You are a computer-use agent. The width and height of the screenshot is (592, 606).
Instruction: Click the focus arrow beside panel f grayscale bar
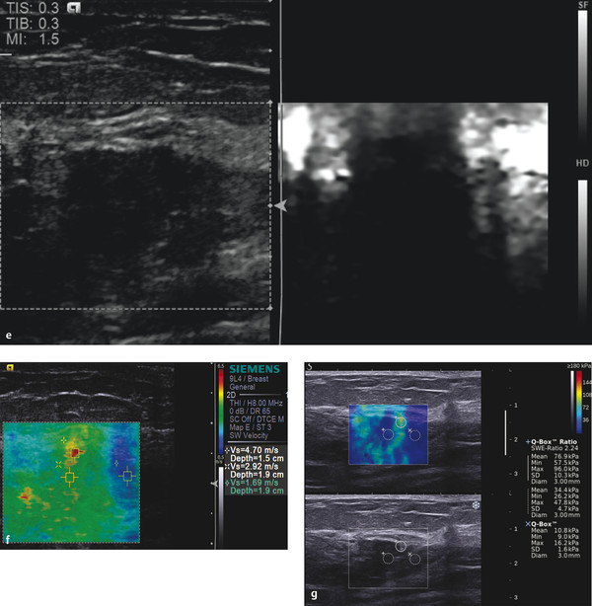217,484
